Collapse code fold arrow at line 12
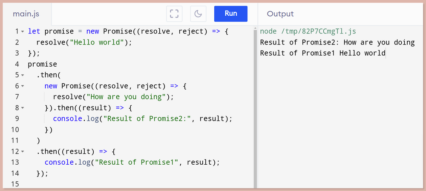Screen dimensions: 426x191 point(23,152)
